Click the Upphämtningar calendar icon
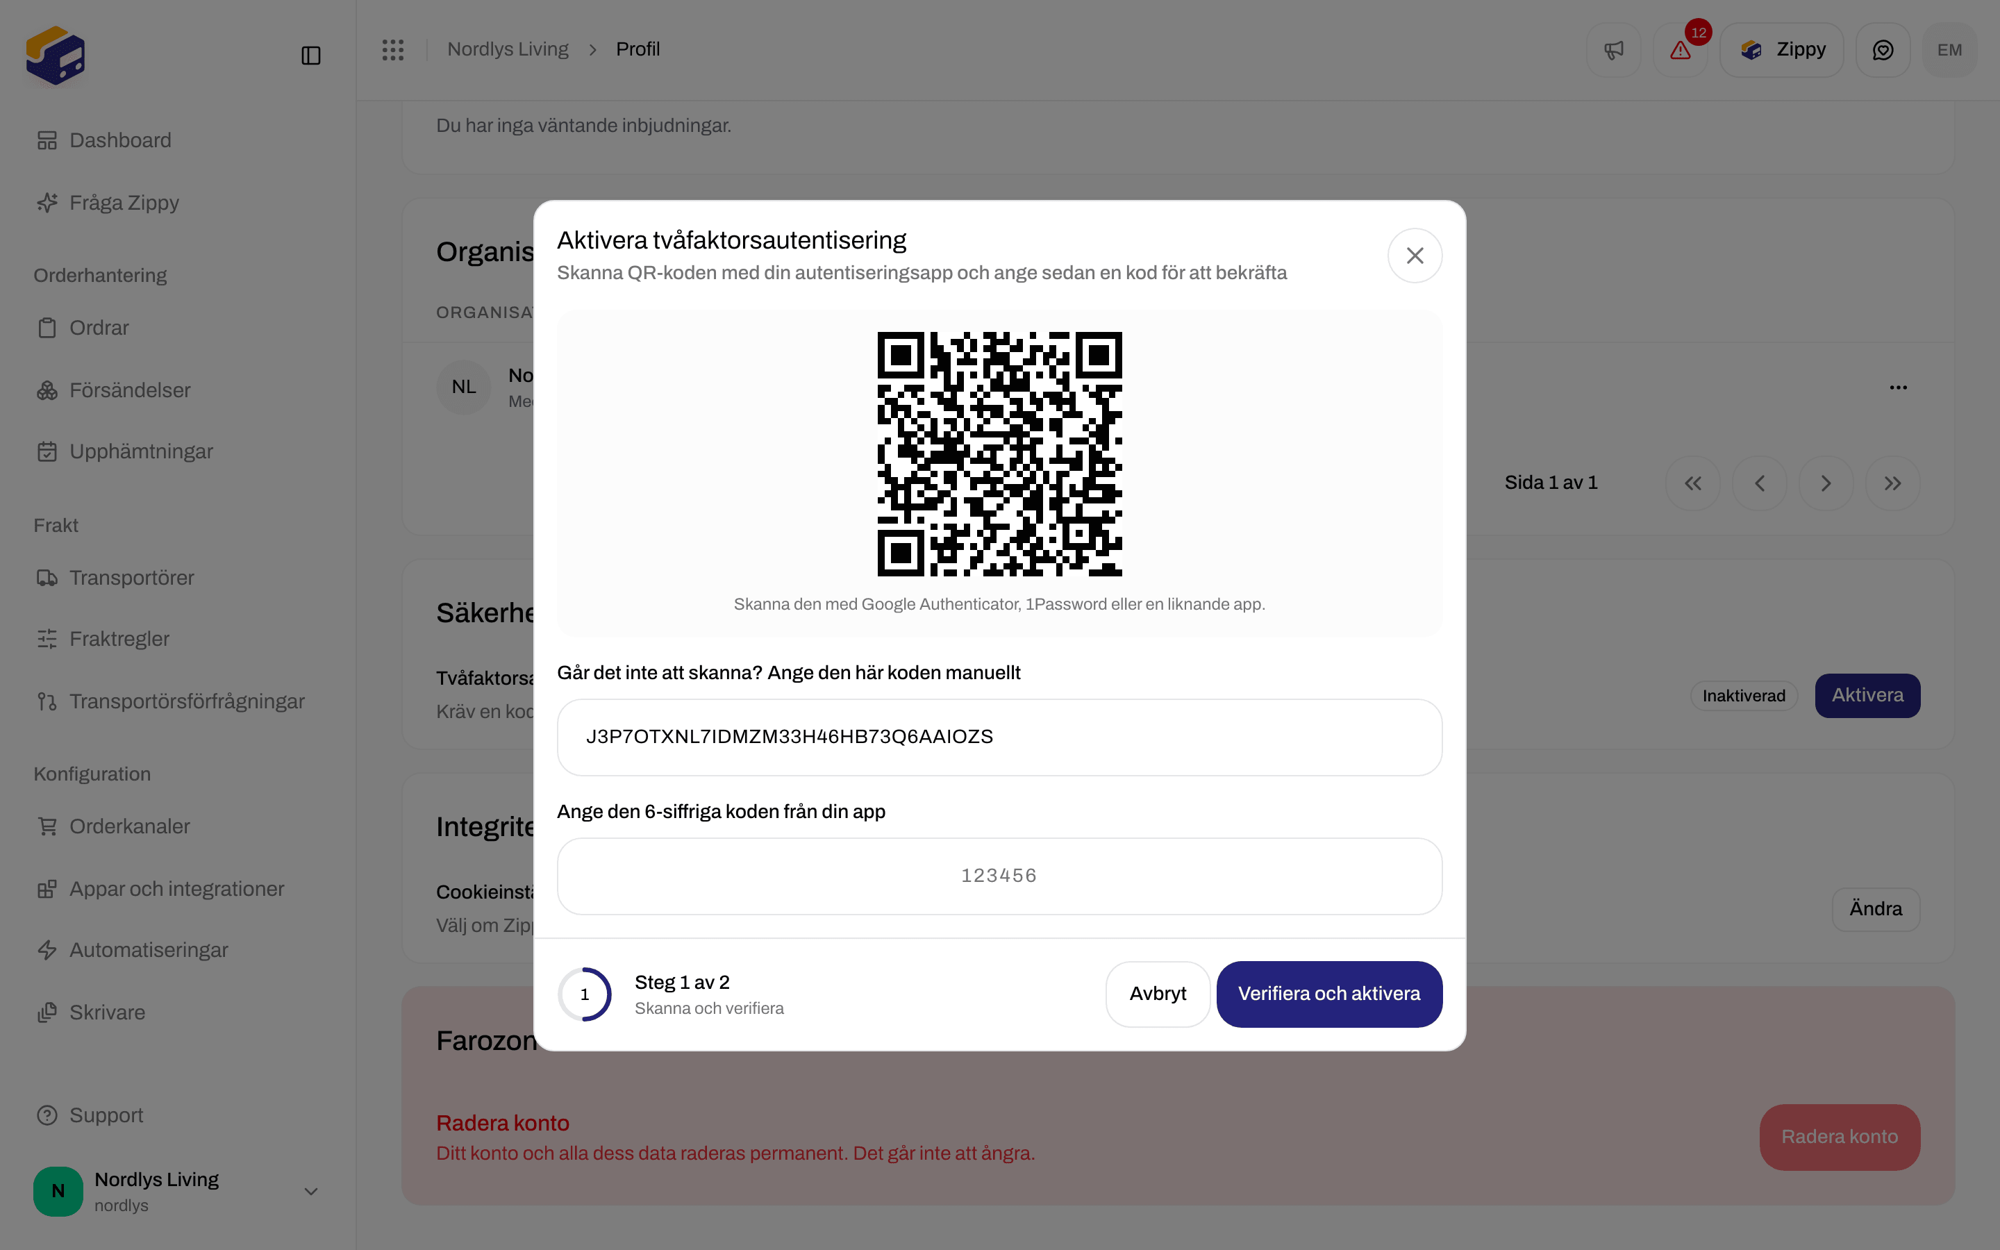Screen dimensions: 2000x1250 pos(47,451)
